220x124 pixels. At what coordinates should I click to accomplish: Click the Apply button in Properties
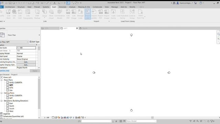pyautogui.click(x=35, y=71)
